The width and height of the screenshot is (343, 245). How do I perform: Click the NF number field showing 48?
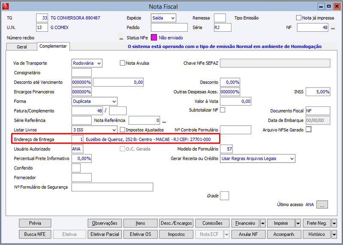click(313, 27)
